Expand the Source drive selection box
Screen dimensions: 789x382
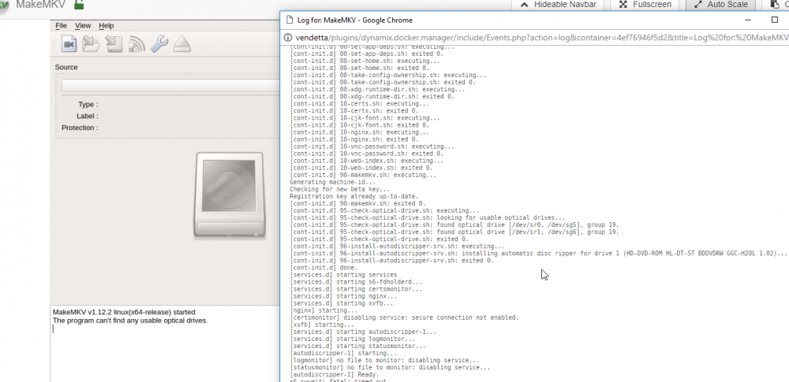pyautogui.click(x=170, y=85)
